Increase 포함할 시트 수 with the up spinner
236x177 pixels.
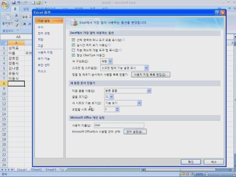click(x=117, y=108)
